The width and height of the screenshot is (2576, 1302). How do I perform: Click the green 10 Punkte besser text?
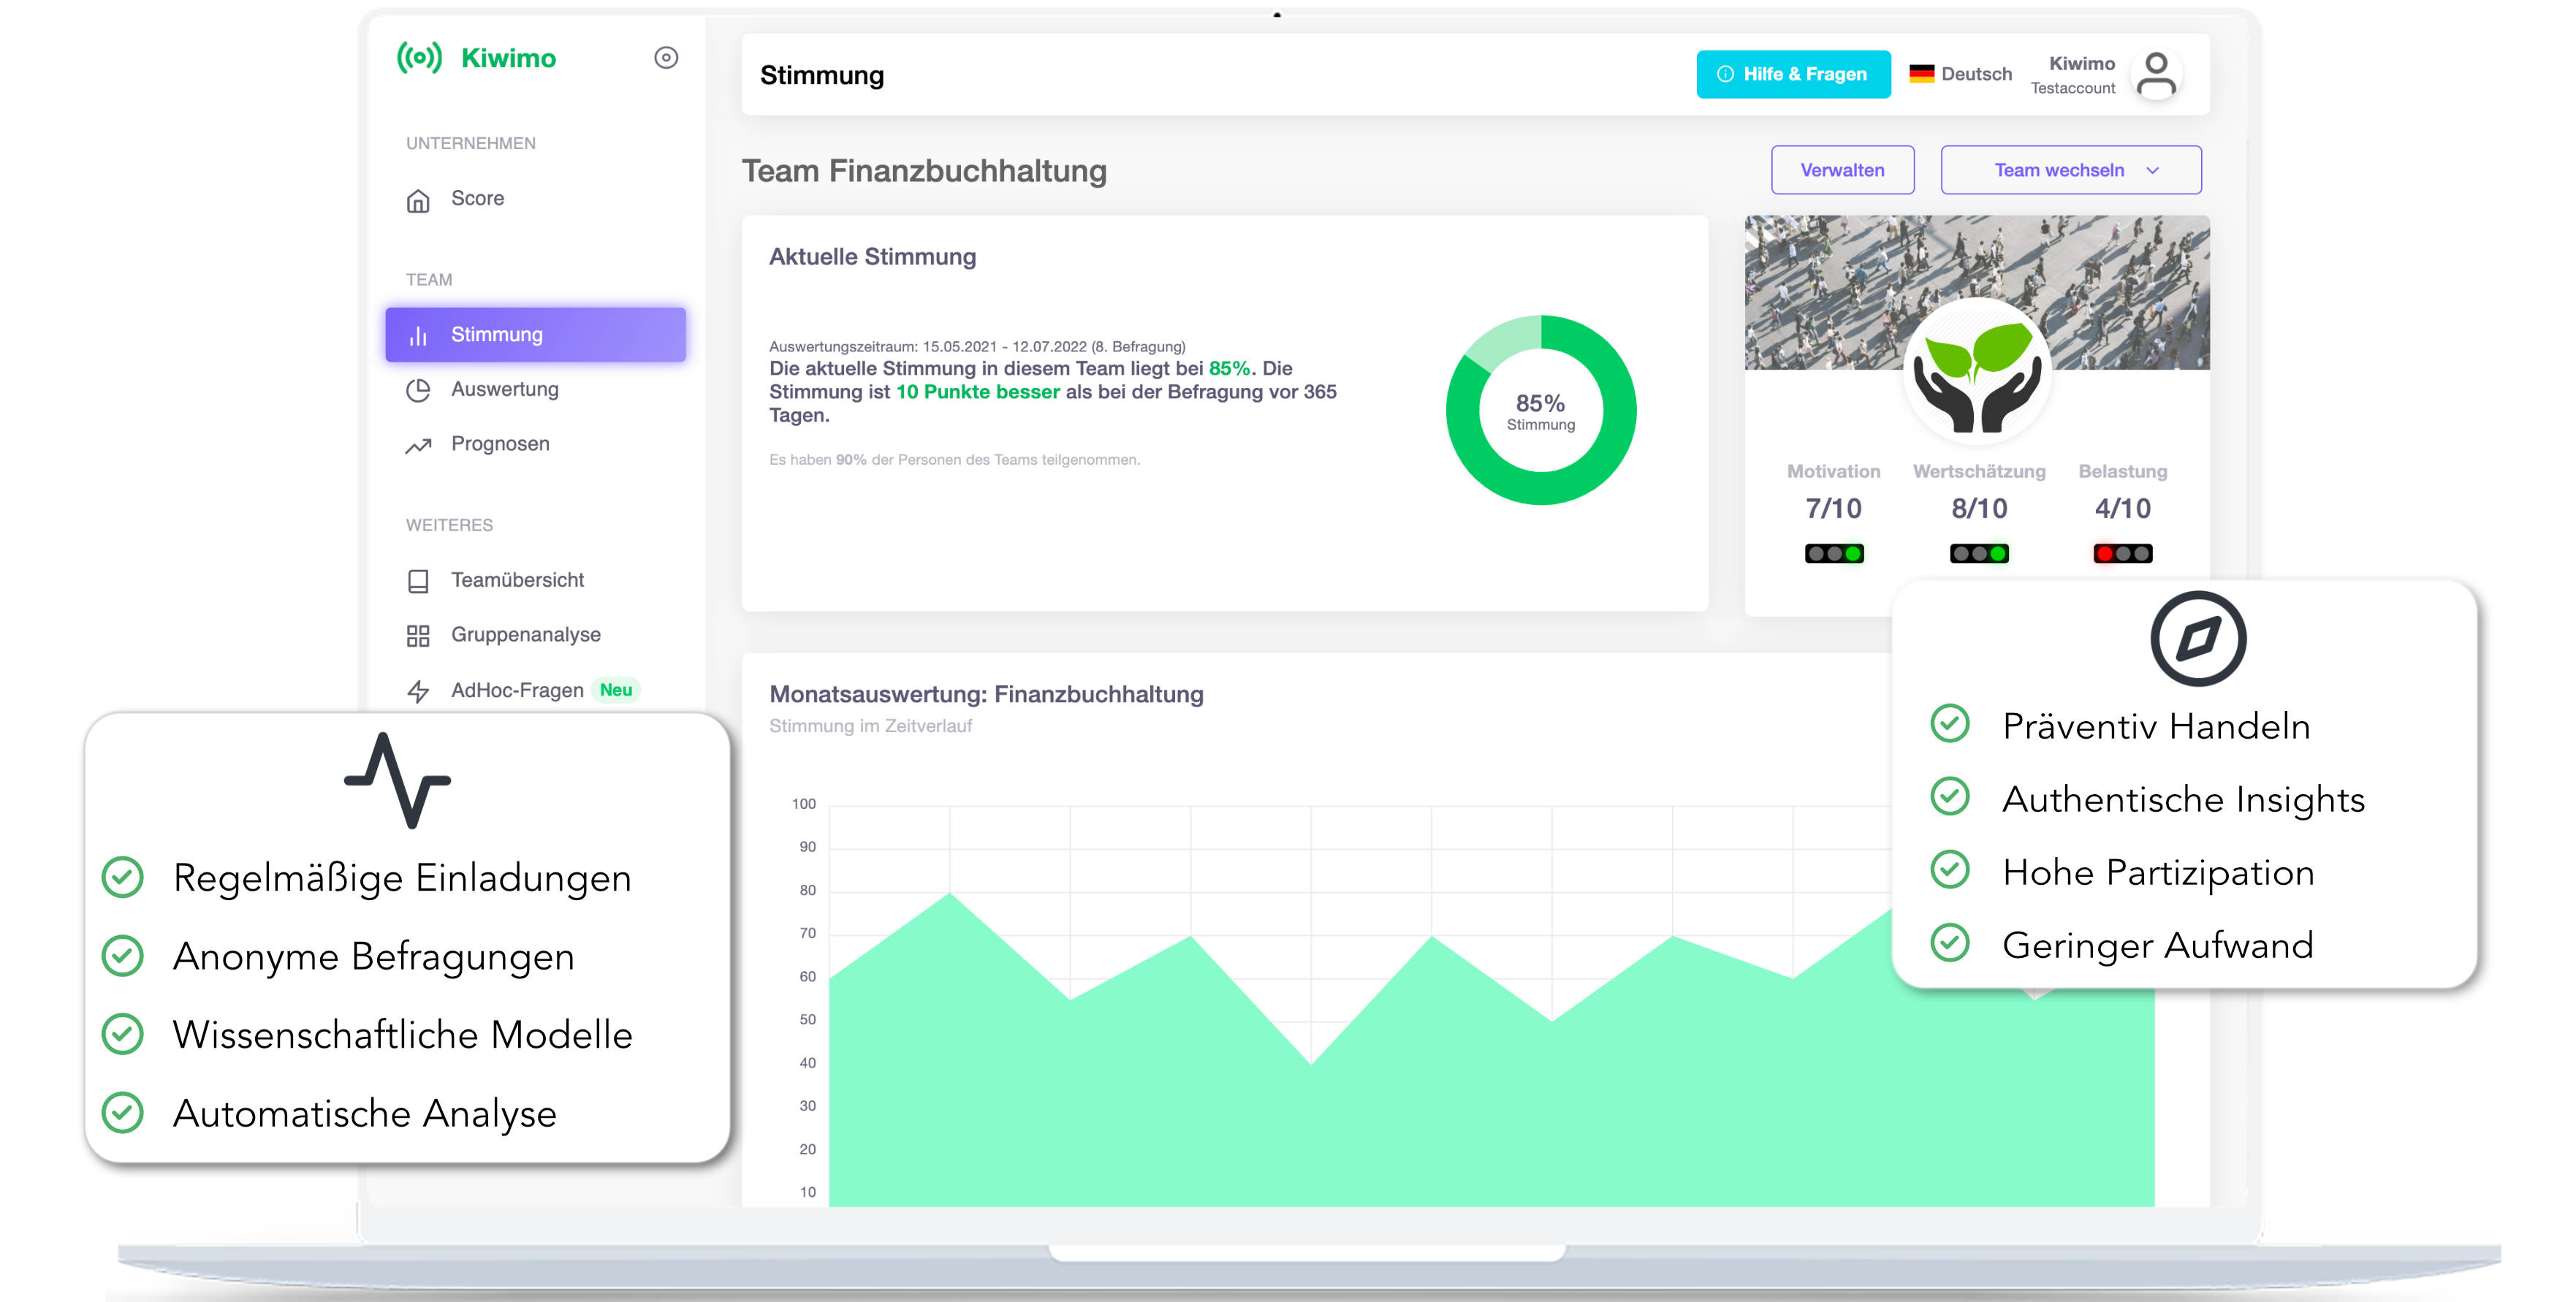point(977,392)
